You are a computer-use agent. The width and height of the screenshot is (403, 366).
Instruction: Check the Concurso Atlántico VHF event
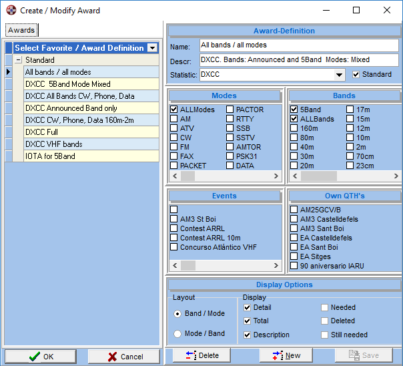pos(174,247)
